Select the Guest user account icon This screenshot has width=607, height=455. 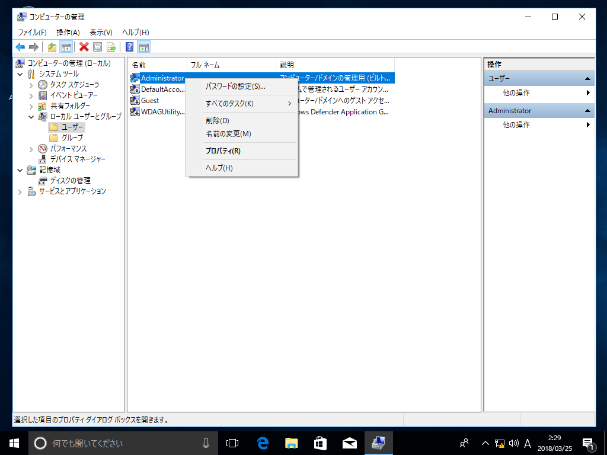click(135, 101)
